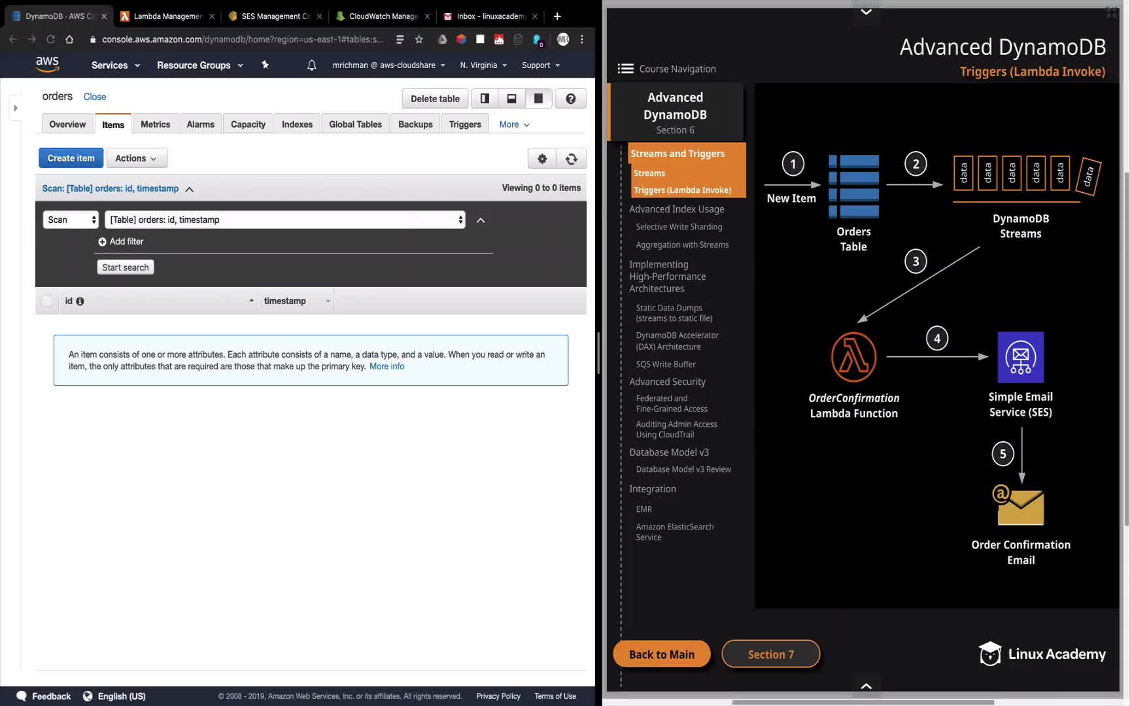Click the Close link beside orders
1130x706 pixels.
95,97
